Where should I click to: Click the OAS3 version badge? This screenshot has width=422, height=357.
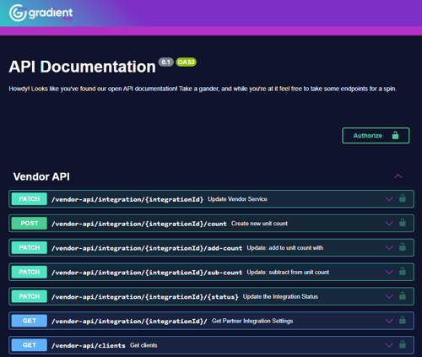click(186, 62)
